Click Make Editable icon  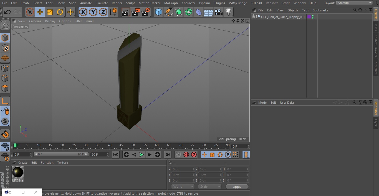(x=5, y=25)
